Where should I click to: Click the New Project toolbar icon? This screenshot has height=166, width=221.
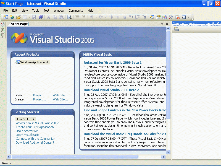6,17
